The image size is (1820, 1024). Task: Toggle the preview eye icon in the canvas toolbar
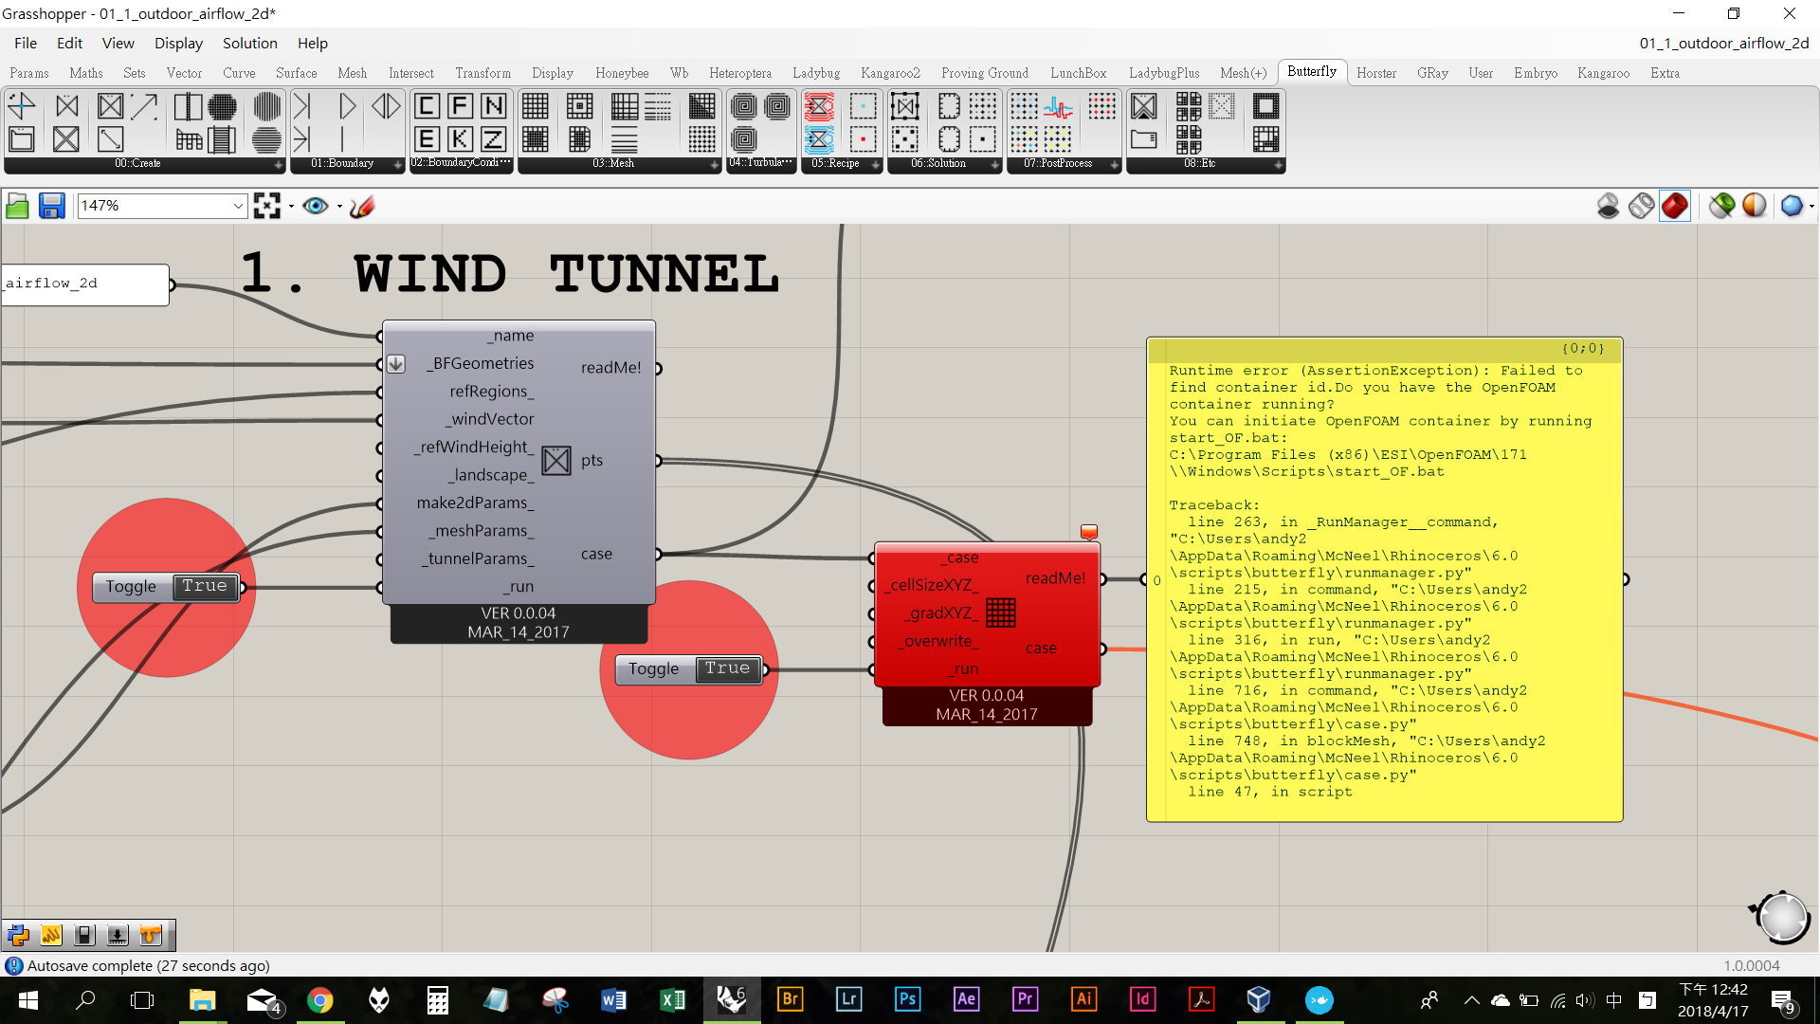316,205
